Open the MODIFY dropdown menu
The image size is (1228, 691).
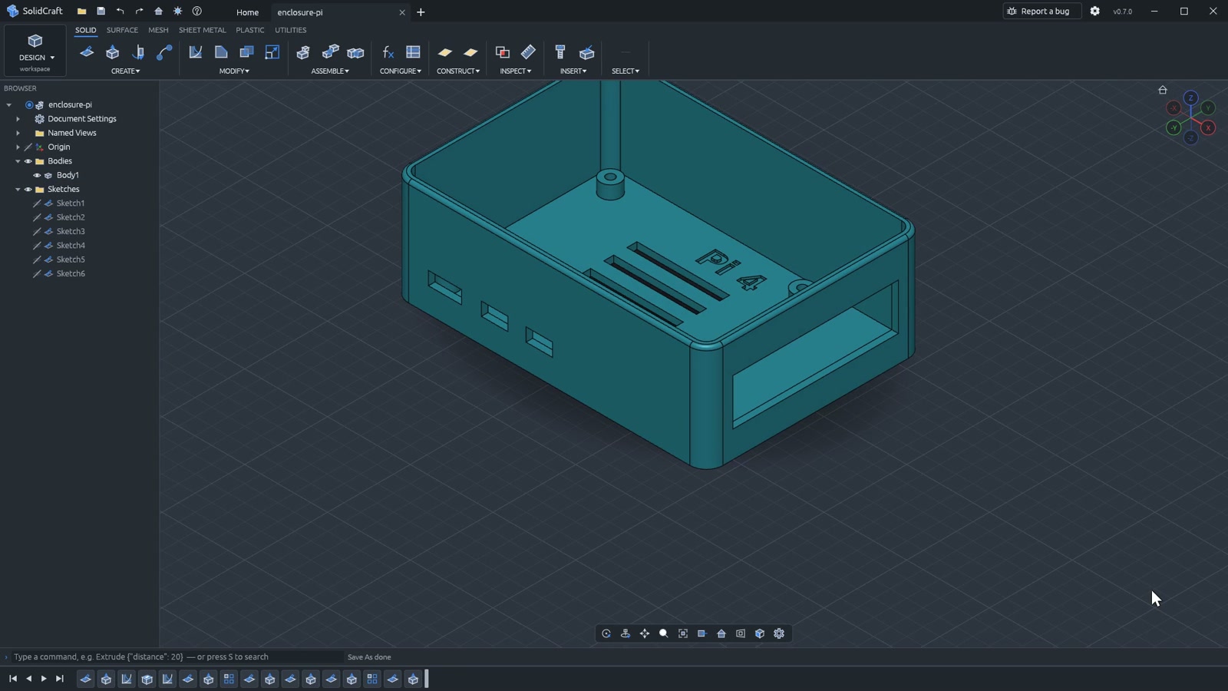click(x=234, y=71)
